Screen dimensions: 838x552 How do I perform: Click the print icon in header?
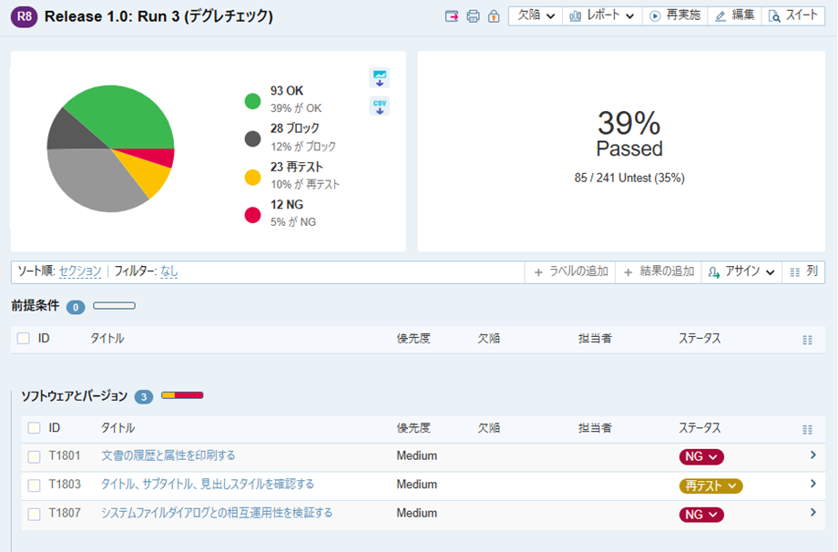pyautogui.click(x=473, y=16)
